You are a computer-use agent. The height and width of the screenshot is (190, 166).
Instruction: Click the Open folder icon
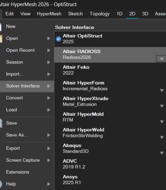(1, 39)
